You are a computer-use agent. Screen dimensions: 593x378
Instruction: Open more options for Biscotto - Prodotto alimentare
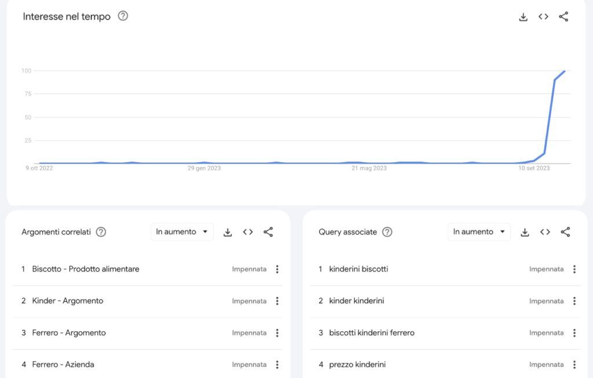point(277,269)
